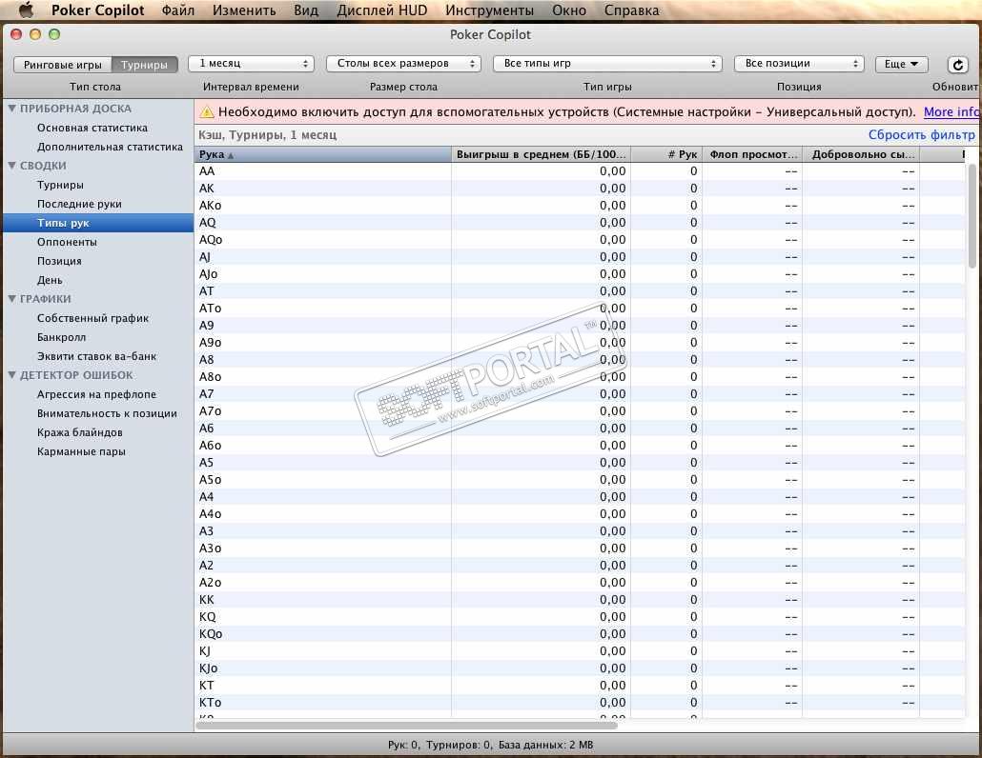Collapse the ДЕТЕКТОР ОШИБОК section
This screenshot has width=982, height=758.
(11, 374)
